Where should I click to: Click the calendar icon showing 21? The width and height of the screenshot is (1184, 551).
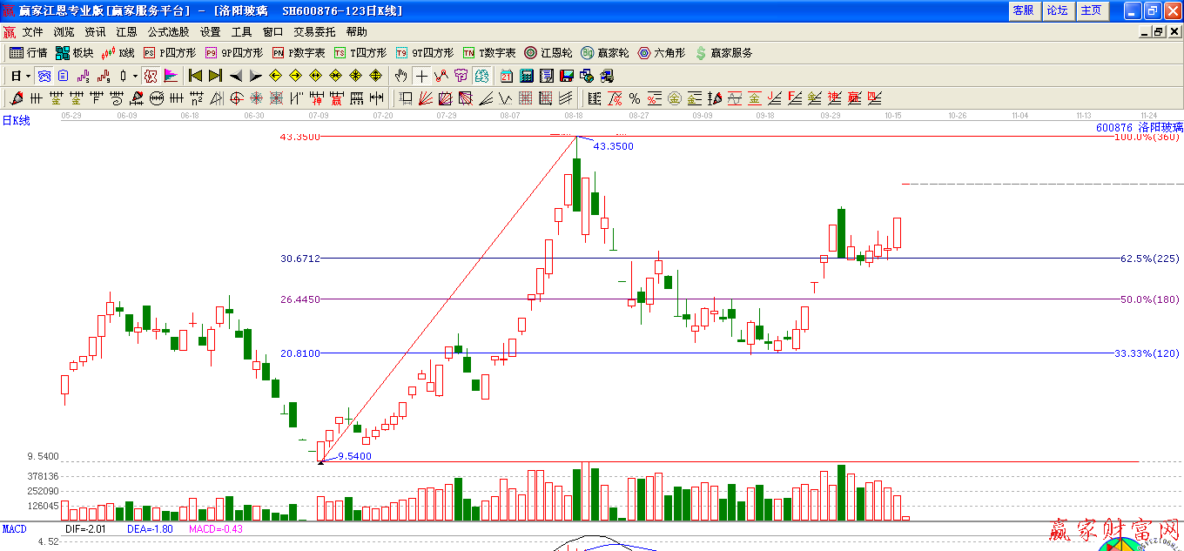tap(507, 76)
